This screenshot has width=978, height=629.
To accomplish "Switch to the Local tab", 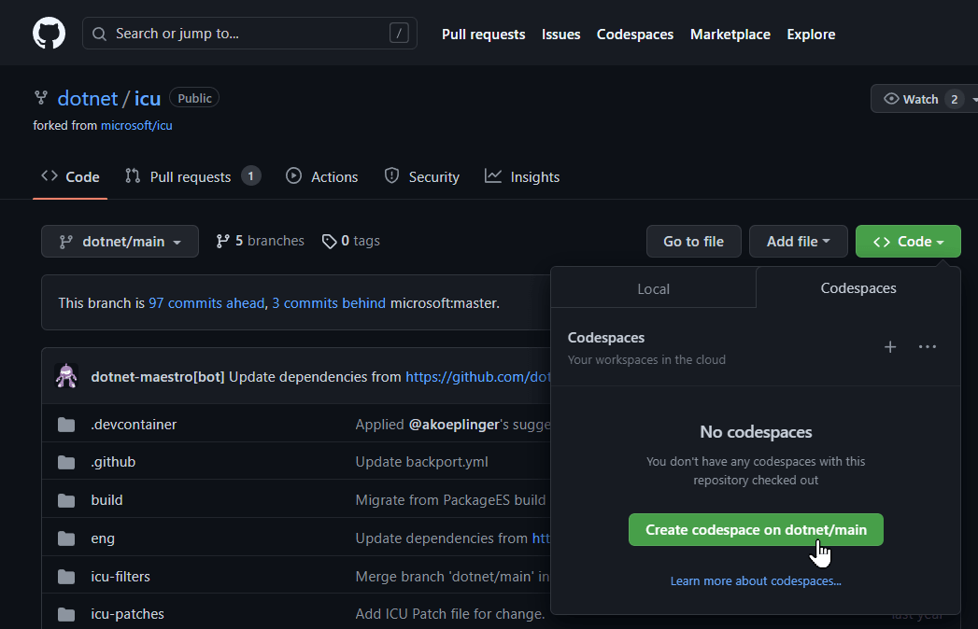I will [x=653, y=288].
